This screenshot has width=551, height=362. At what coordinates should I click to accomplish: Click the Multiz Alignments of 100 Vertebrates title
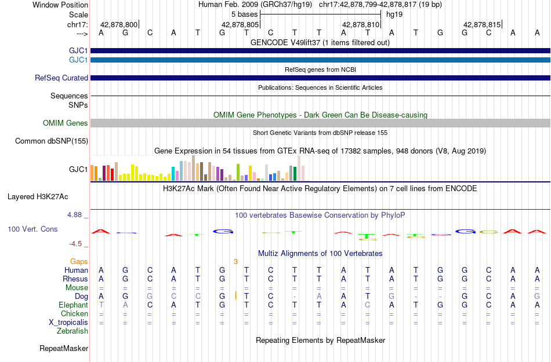pyautogui.click(x=320, y=253)
